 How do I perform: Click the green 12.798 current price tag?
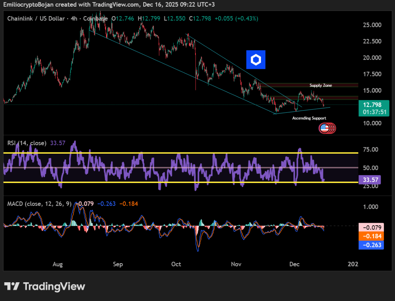(373, 105)
